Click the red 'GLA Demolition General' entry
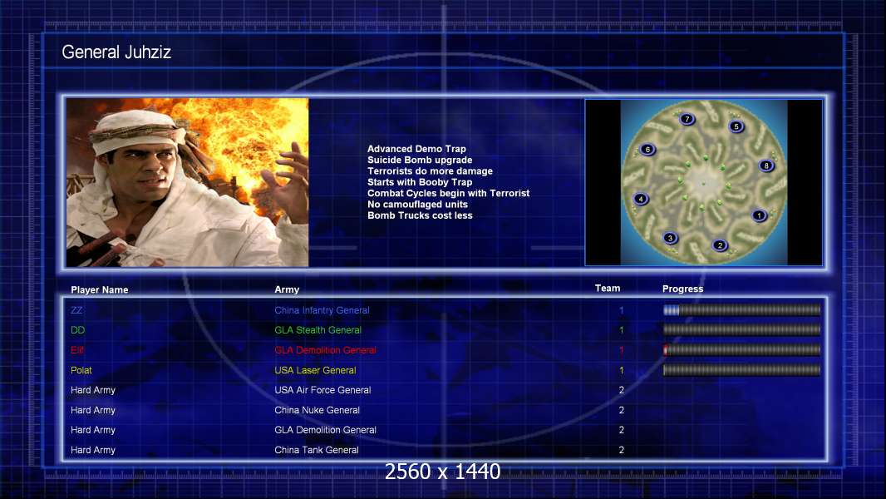 click(x=326, y=350)
